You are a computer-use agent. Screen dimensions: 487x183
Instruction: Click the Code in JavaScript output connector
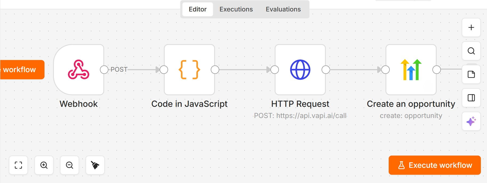215,70
